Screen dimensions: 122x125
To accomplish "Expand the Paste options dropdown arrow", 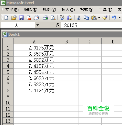I will coord(99,18).
